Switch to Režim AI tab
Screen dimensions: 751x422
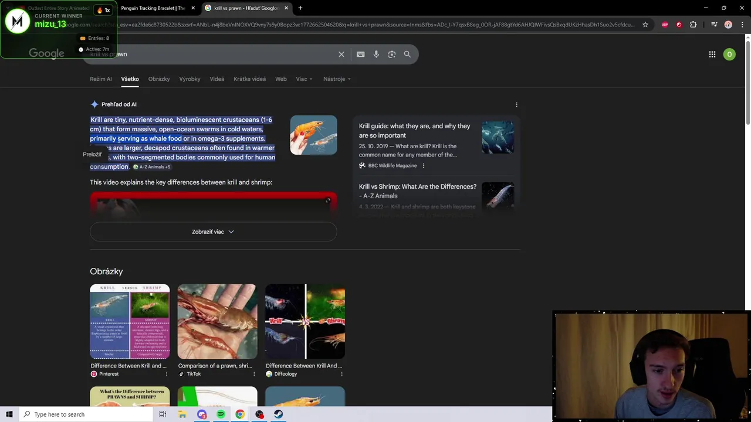coord(100,79)
